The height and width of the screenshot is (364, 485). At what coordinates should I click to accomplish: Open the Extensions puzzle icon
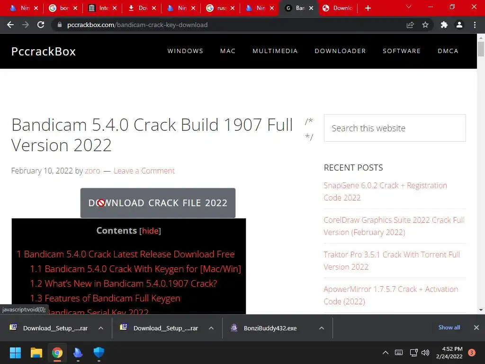[444, 25]
